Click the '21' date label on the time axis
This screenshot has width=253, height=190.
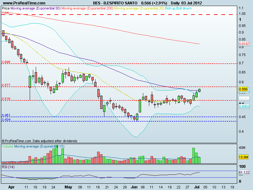[x=107, y=187]
